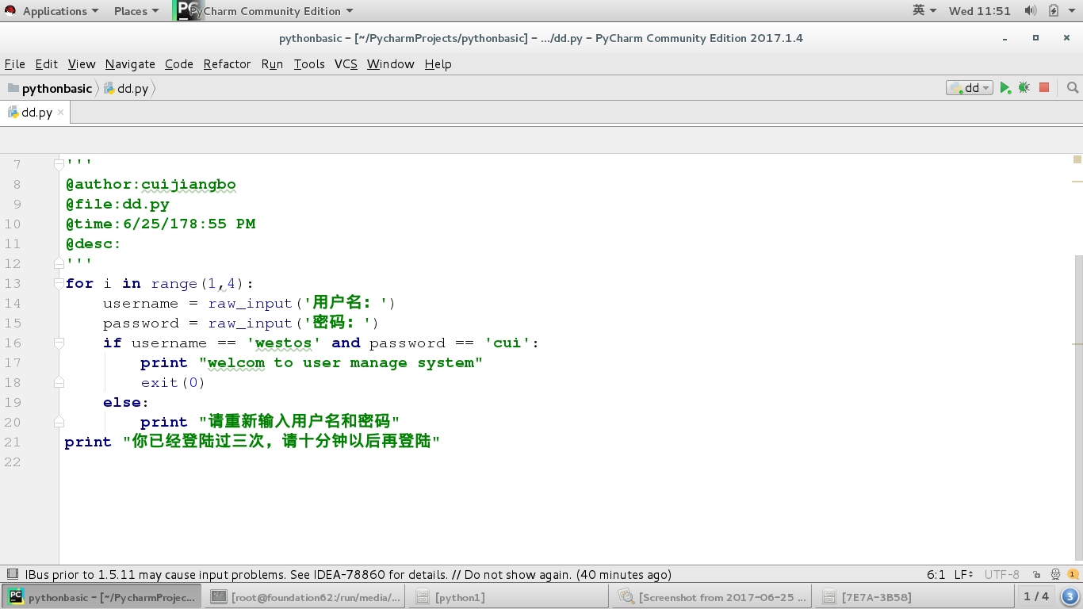Collapse the for loop fold at line 13
The image size is (1083, 609).
coord(59,283)
